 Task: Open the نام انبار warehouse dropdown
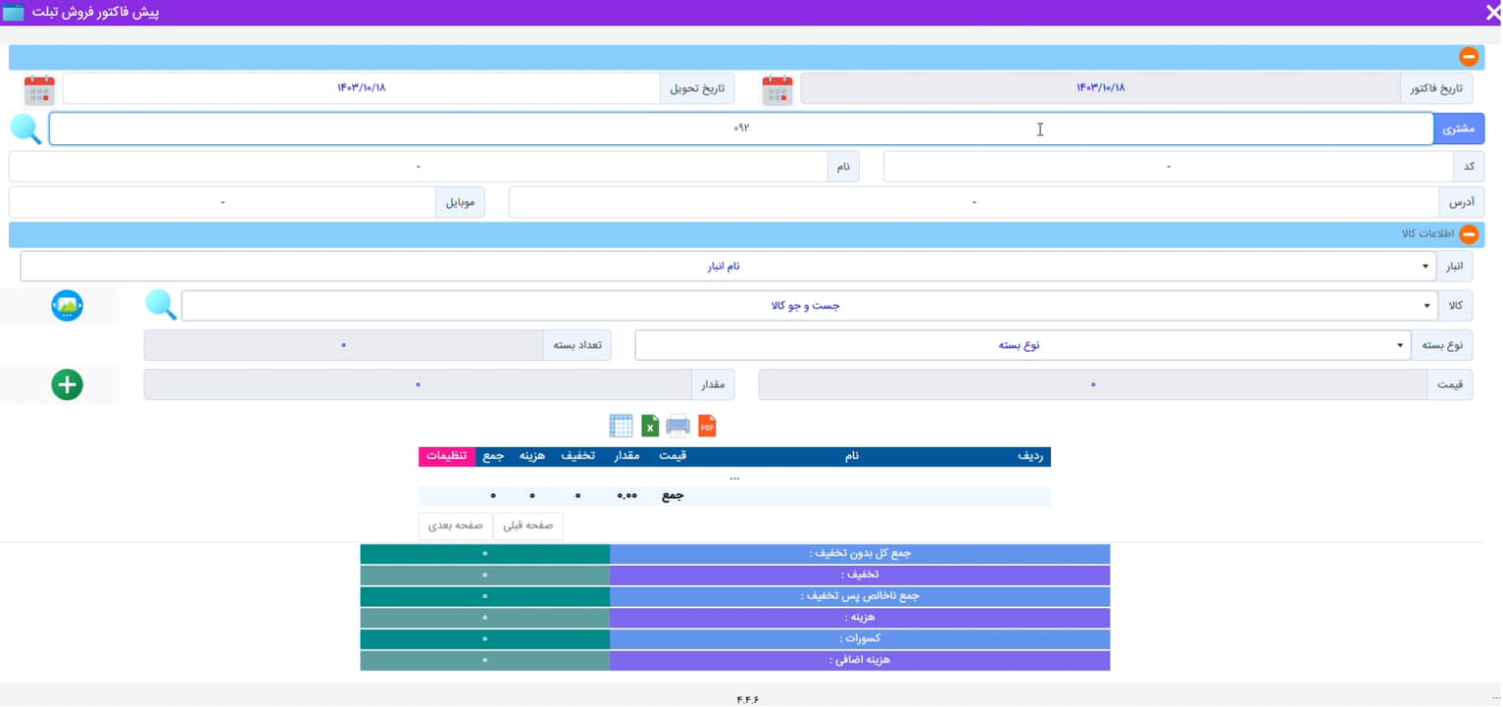click(727, 267)
